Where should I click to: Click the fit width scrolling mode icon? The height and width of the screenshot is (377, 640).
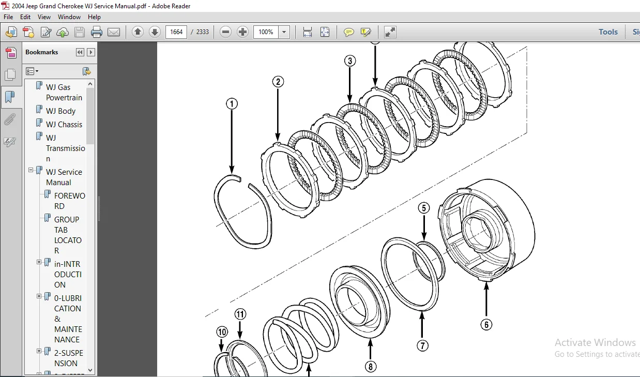click(x=308, y=32)
